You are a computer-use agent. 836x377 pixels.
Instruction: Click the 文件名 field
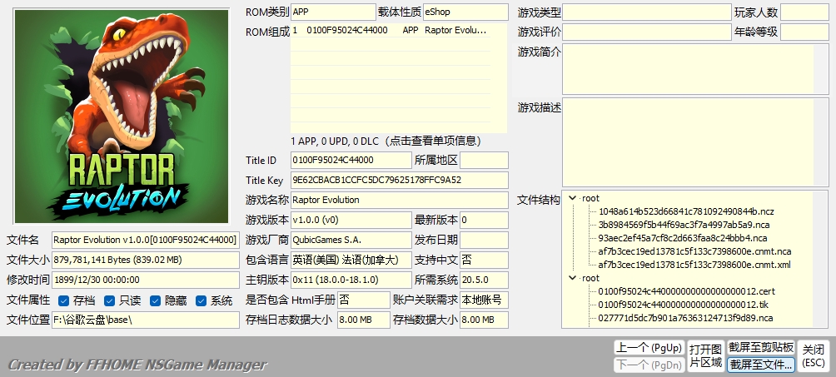146,240
